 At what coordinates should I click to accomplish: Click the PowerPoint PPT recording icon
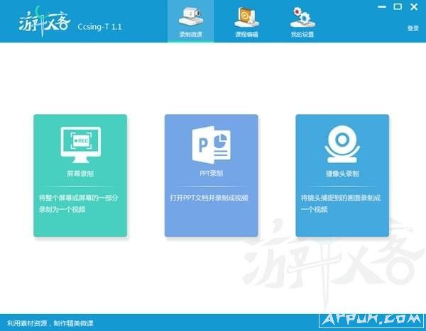[212, 145]
